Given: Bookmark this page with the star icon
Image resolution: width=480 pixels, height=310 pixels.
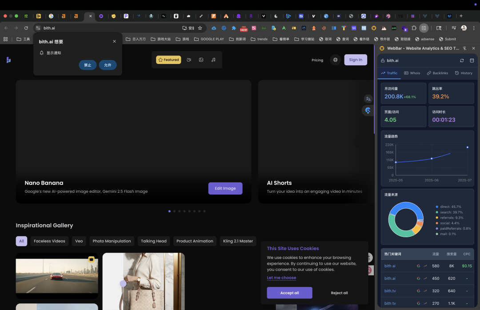Looking at the screenshot, I should tap(200, 28).
